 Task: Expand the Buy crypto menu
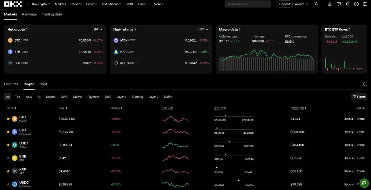pyautogui.click(x=41, y=4)
